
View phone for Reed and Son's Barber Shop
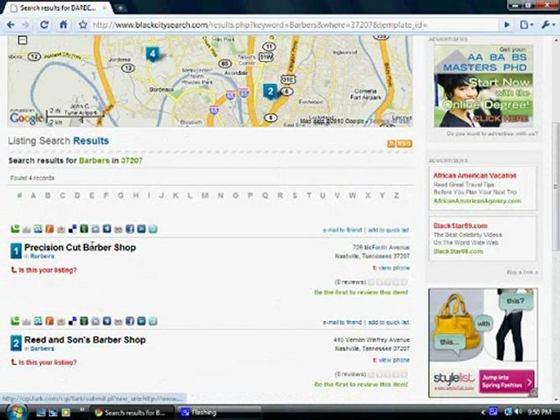pyautogui.click(x=394, y=360)
